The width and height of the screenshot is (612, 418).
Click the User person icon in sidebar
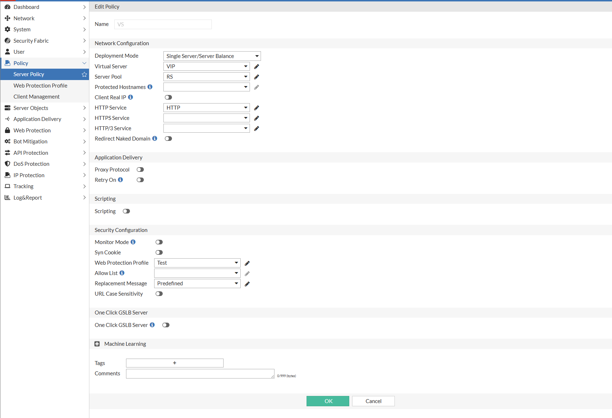[7, 52]
